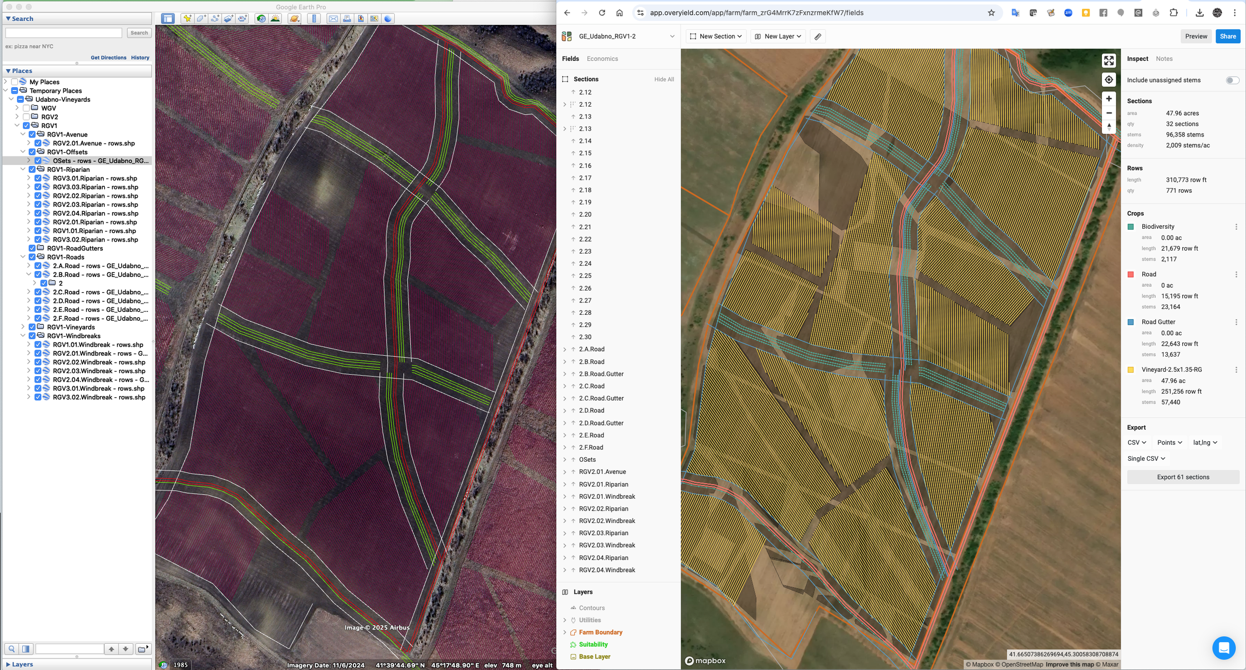Open the New Layer dropdown
Screen dimensions: 1246x670
pyautogui.click(x=778, y=36)
